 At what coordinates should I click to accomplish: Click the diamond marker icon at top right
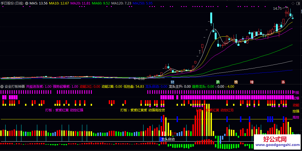[293, 3]
